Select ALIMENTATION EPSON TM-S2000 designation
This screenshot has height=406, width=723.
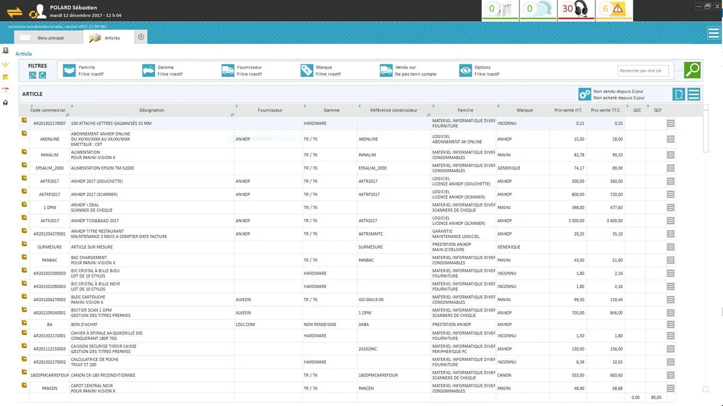pyautogui.click(x=152, y=168)
